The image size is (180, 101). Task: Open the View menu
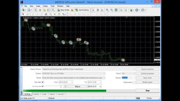[31, 6]
